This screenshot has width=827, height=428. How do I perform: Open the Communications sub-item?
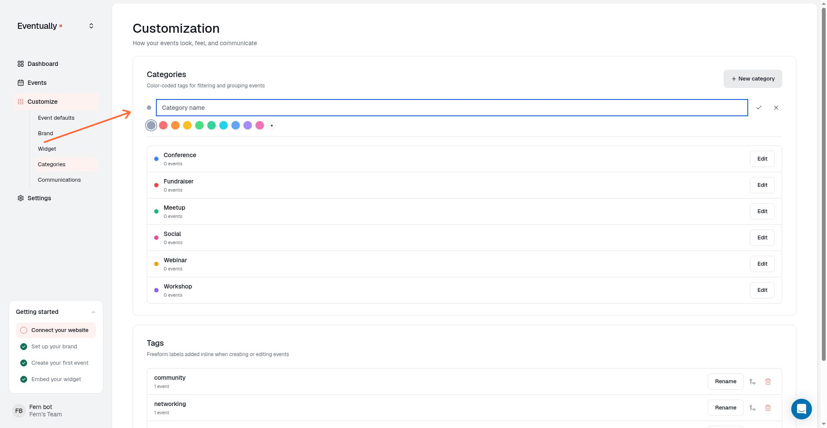[x=65, y=180]
